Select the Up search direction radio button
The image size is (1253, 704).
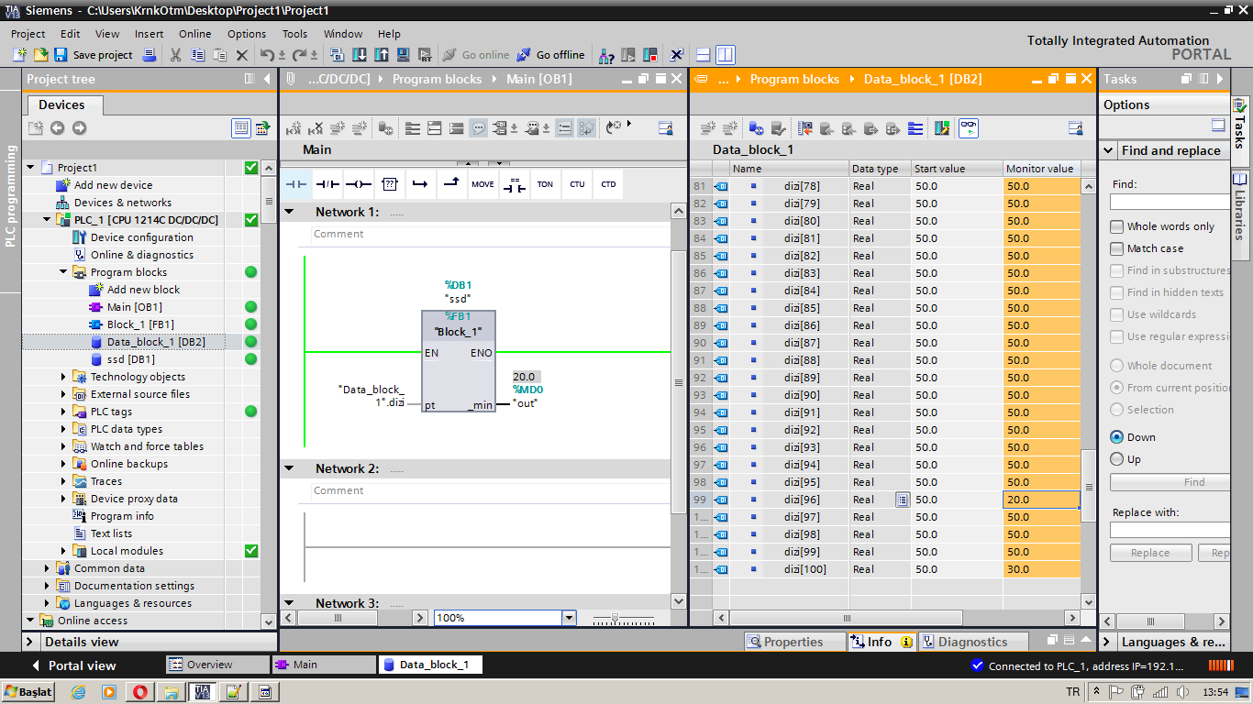click(x=1116, y=459)
